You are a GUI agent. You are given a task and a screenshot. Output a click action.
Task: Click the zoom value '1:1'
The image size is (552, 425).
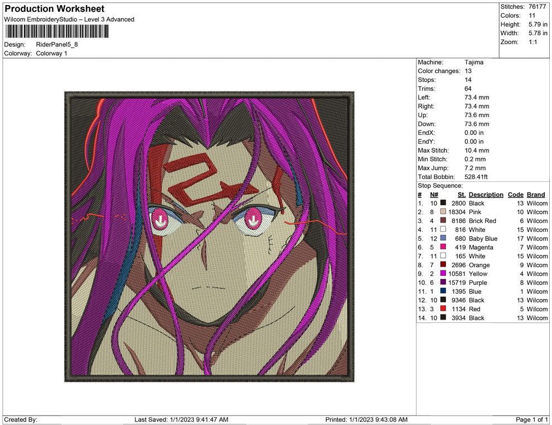click(532, 42)
